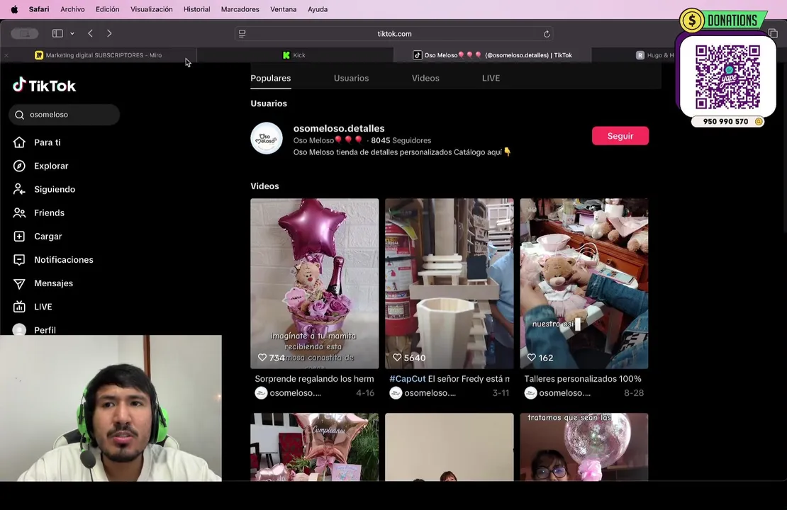Open the author avatar of the 3-11 video
The width and height of the screenshot is (787, 510).
[x=396, y=393]
